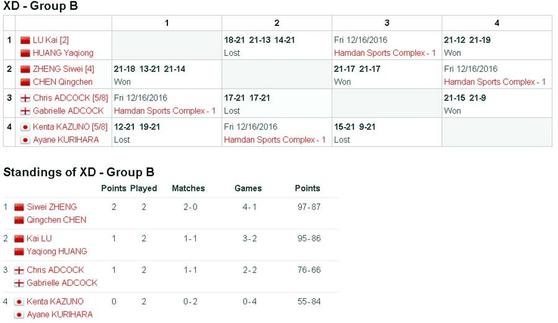Open HUANG Yaqiong player link in table
This screenshot has height=323, width=558.
point(63,53)
